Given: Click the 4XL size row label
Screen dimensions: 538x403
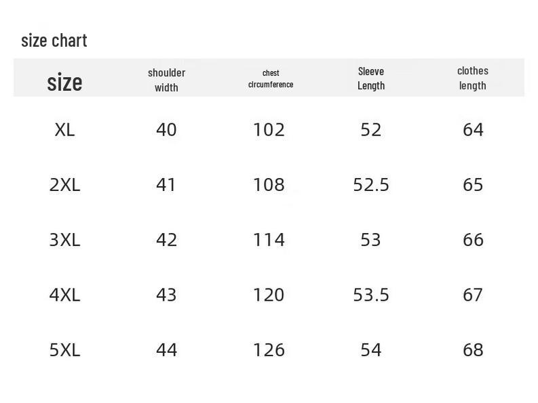Looking at the screenshot, I should (64, 295).
